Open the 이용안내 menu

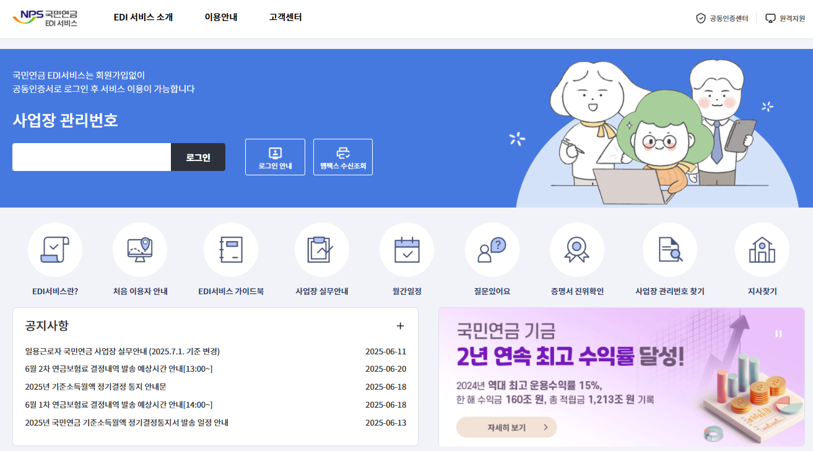click(221, 17)
